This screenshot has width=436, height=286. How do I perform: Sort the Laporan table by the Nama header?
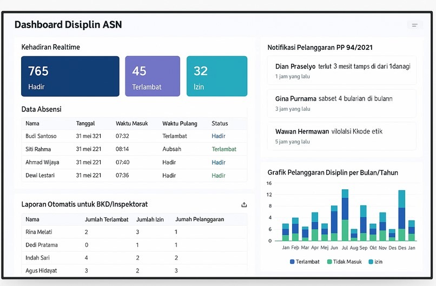coord(32,220)
